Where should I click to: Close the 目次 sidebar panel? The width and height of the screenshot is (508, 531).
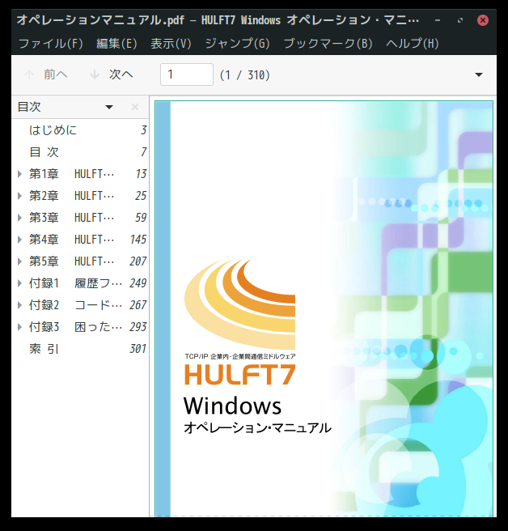(x=135, y=107)
